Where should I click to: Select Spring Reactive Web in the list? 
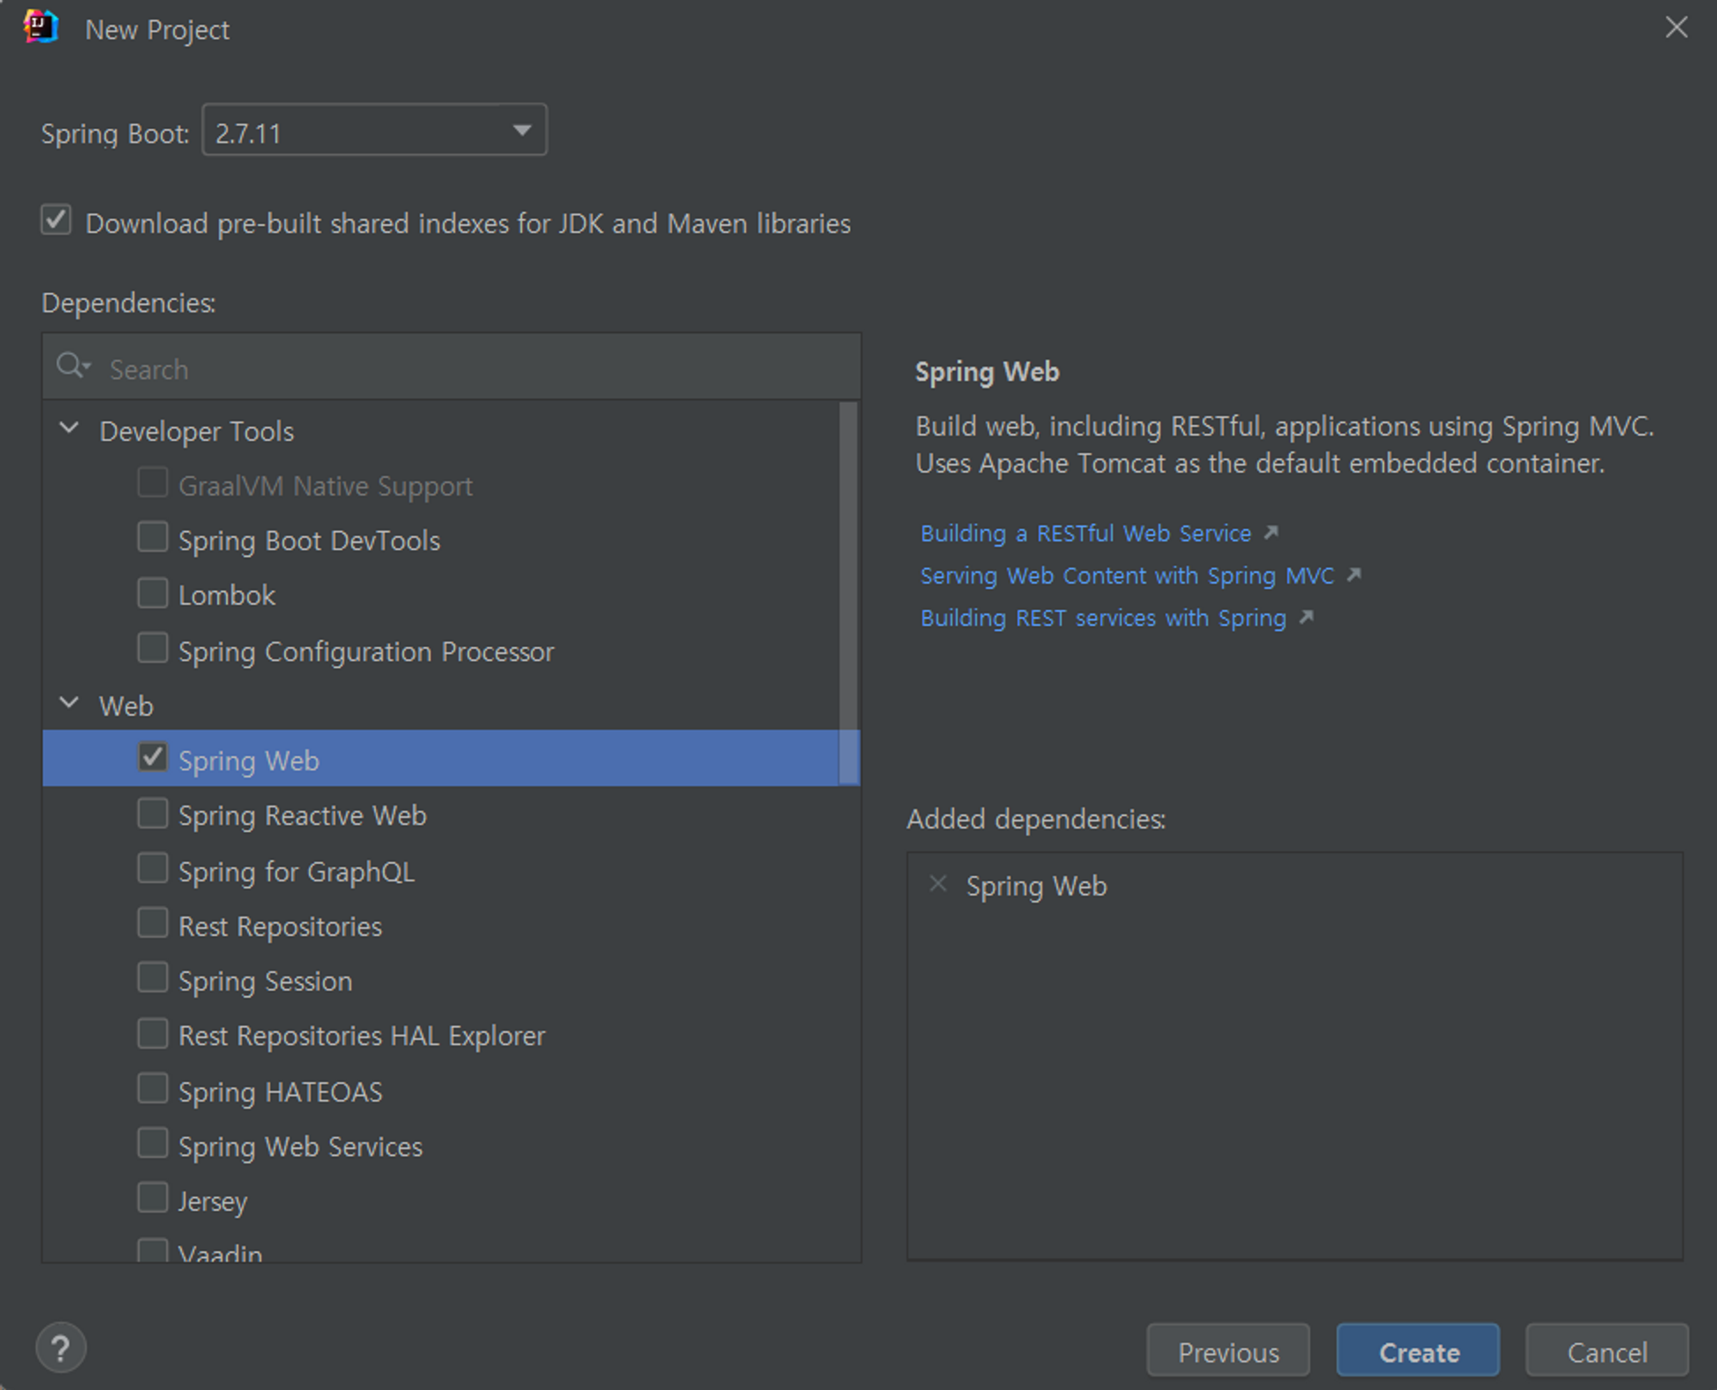pos(302,815)
